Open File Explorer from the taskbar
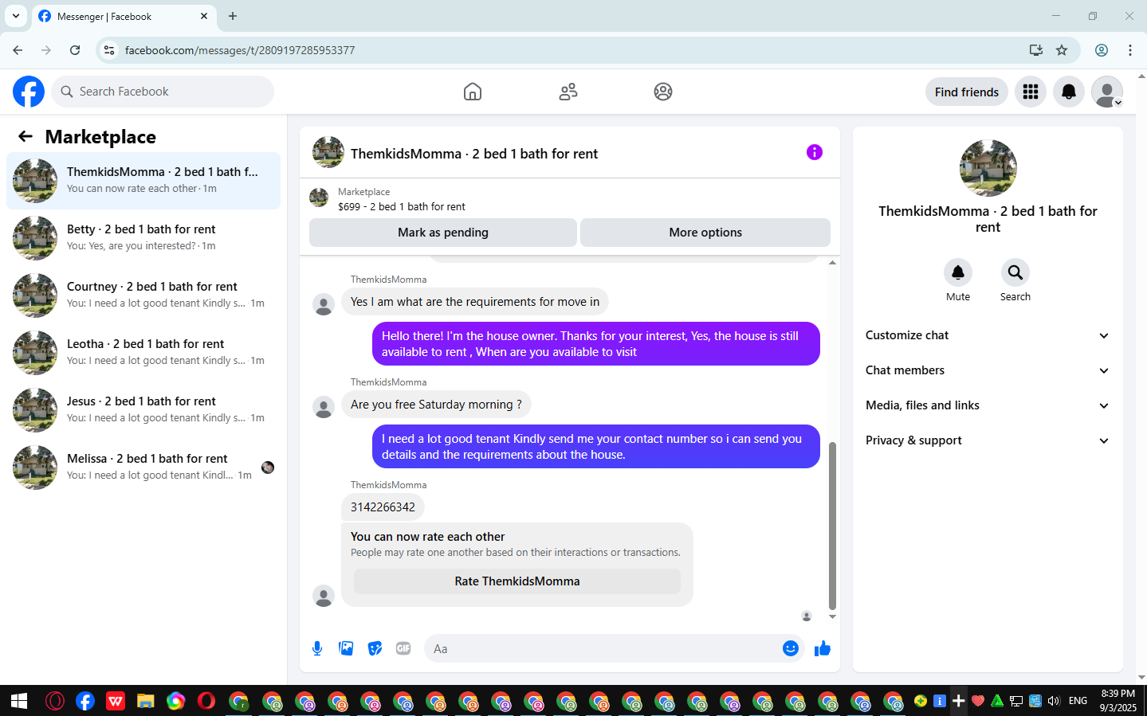 (x=145, y=701)
